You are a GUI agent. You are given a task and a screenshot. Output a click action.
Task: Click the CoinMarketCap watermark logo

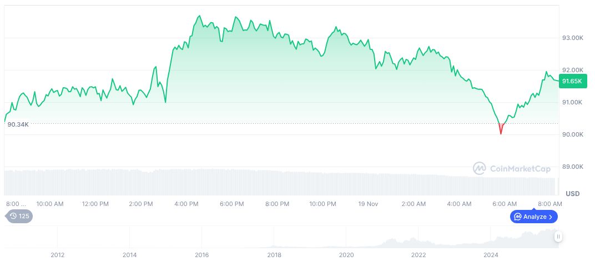tap(511, 168)
